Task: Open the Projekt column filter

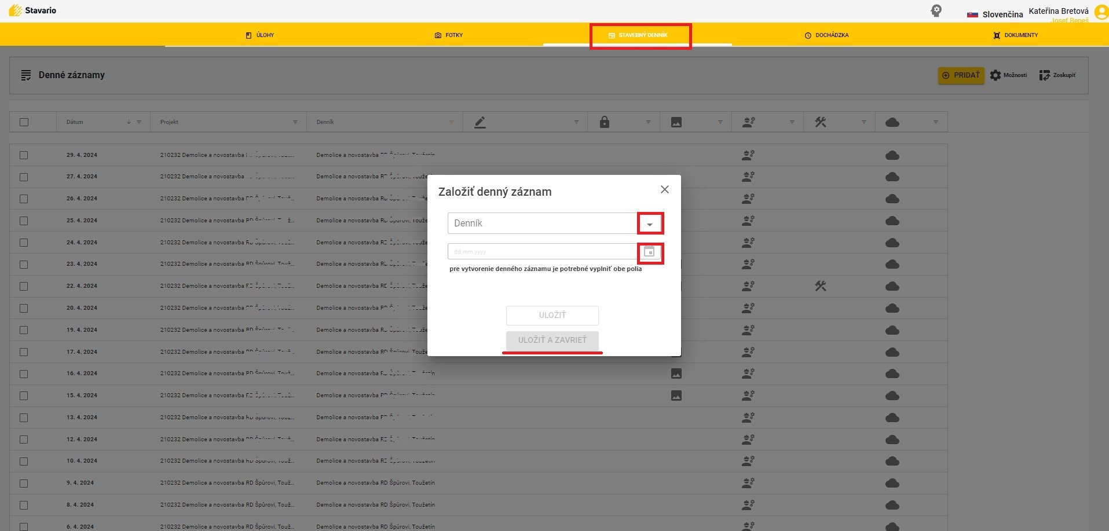Action: pyautogui.click(x=295, y=122)
